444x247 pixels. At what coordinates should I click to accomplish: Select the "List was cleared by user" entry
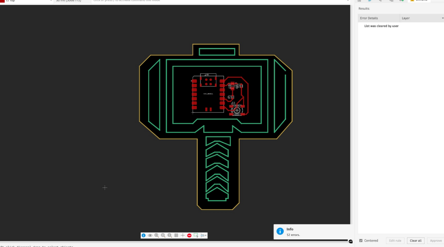(x=381, y=26)
